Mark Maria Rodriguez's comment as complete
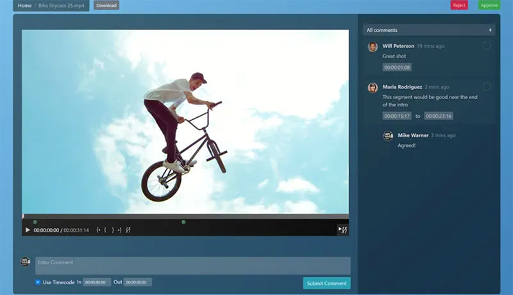This screenshot has height=295, width=513. click(487, 87)
